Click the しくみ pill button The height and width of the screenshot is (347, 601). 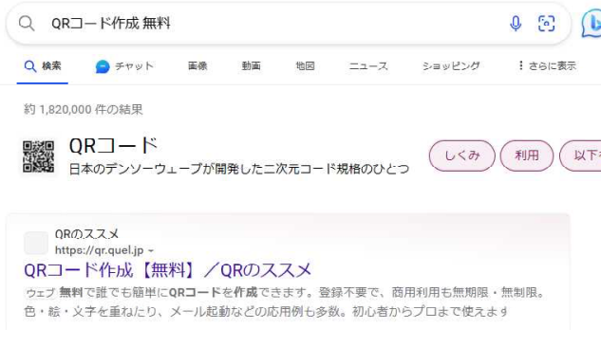(461, 155)
